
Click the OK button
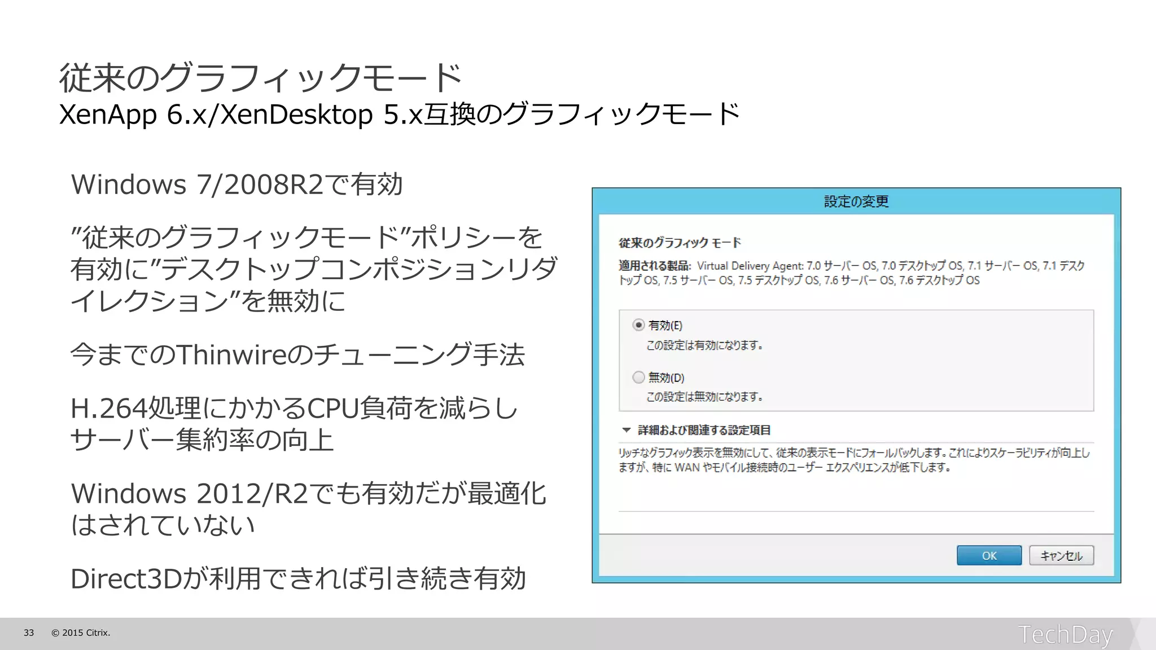[x=989, y=555]
